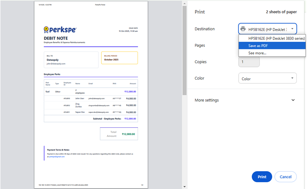The height and width of the screenshot is (189, 307).
Task: Click the Perkspe logo in preview
Action: tap(60, 30)
